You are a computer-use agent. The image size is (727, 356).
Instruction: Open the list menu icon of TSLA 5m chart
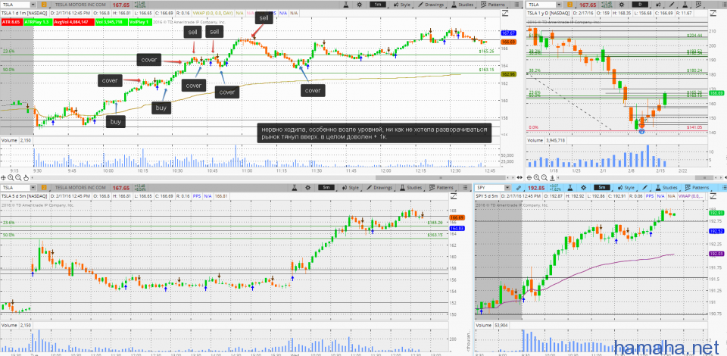(464, 188)
